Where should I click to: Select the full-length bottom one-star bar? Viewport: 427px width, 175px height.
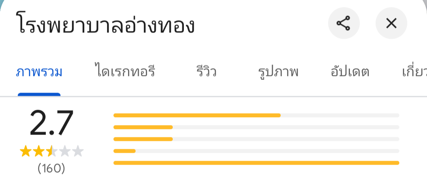256,162
